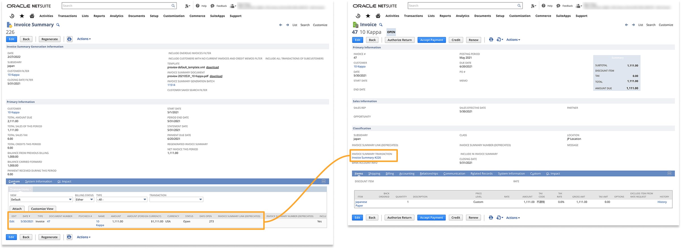Go to previous record arrow in Invoice Summary window
Viewport: 681px width, 249px height.
281,25
